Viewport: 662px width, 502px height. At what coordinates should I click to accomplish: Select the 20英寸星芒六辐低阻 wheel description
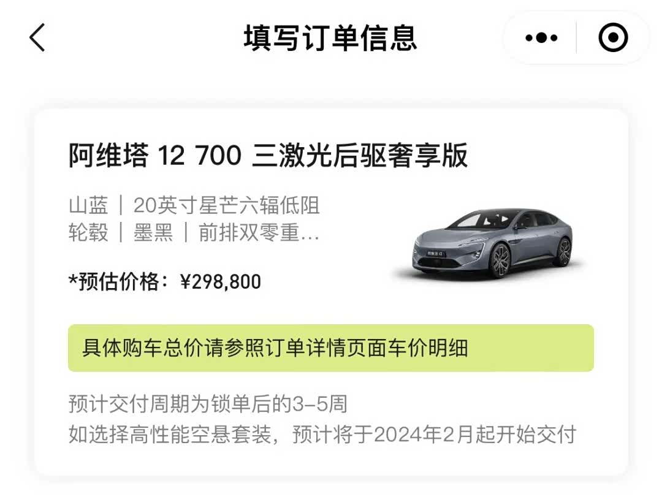tap(226, 205)
